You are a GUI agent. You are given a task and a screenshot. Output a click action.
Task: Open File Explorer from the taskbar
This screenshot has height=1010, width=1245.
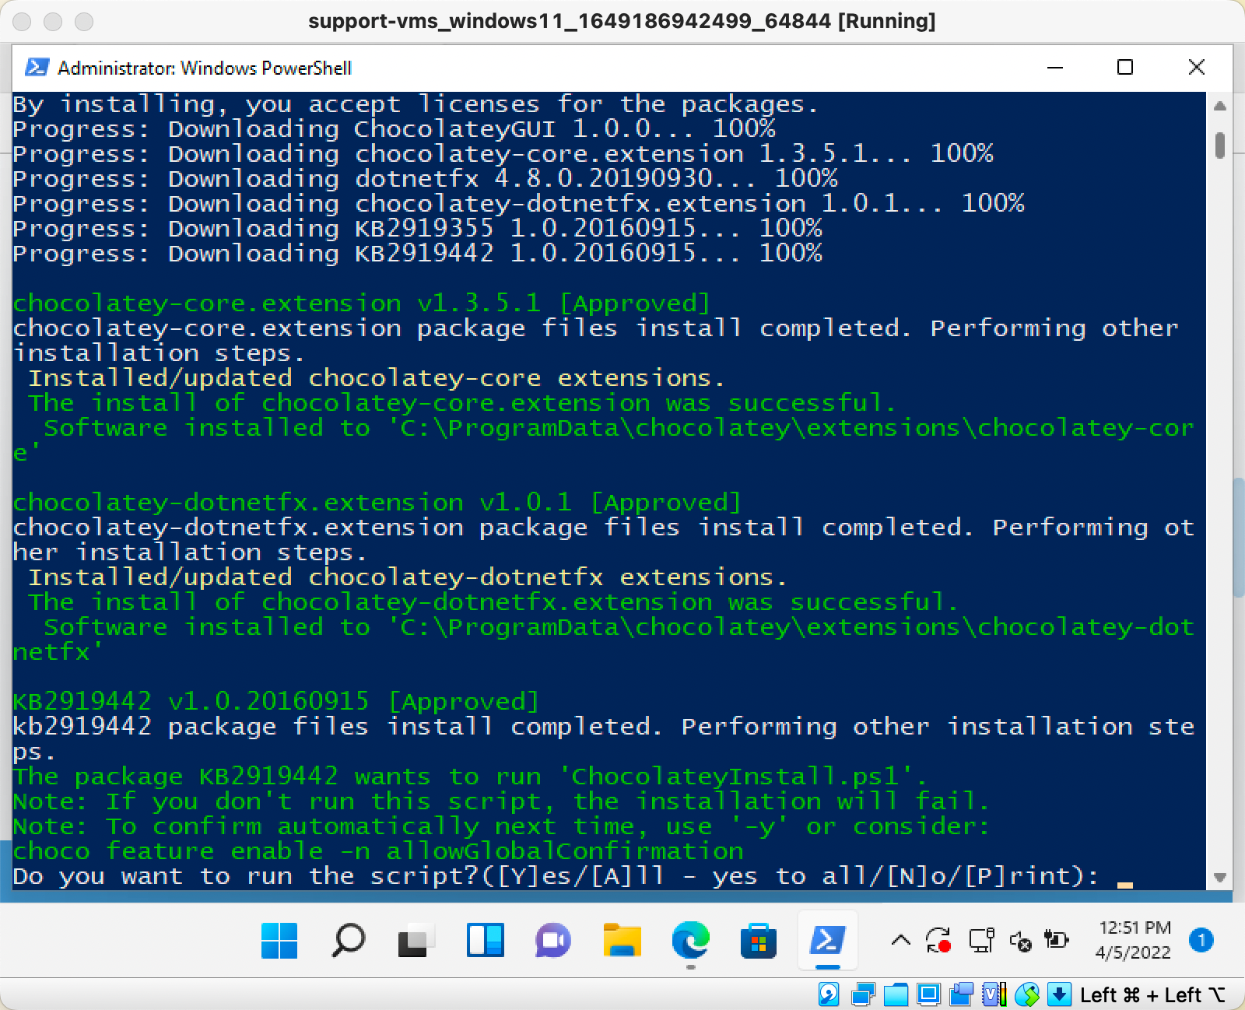[x=622, y=941]
